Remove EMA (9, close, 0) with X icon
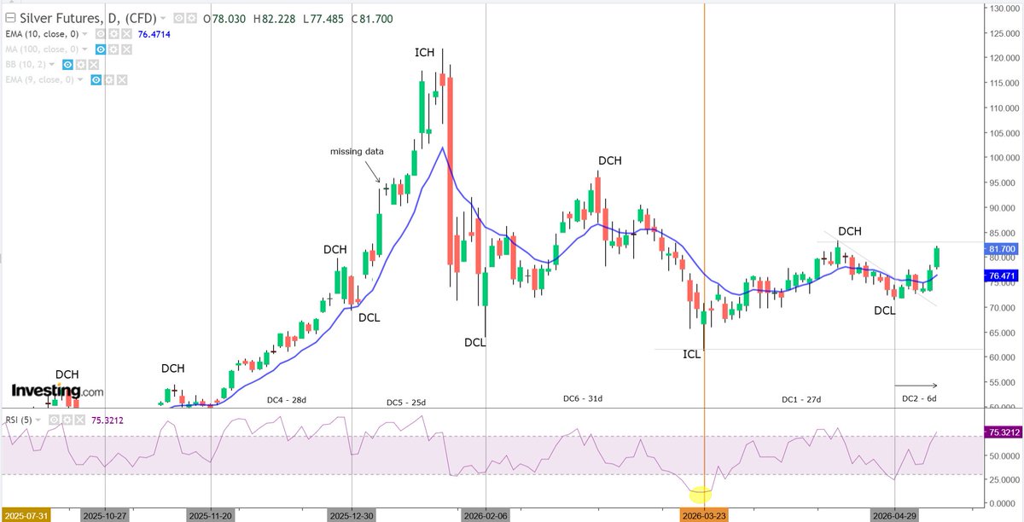Viewport: 1024px width, 522px height. coord(122,80)
